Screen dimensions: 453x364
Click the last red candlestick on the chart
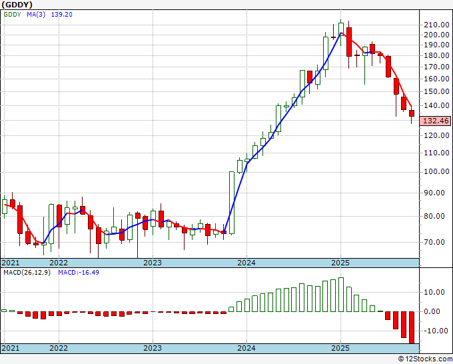pyautogui.click(x=411, y=113)
